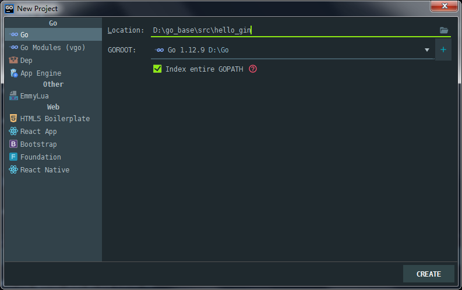Image resolution: width=462 pixels, height=290 pixels.
Task: Choose HTML5 Boilerplate project type
Action: [53, 118]
